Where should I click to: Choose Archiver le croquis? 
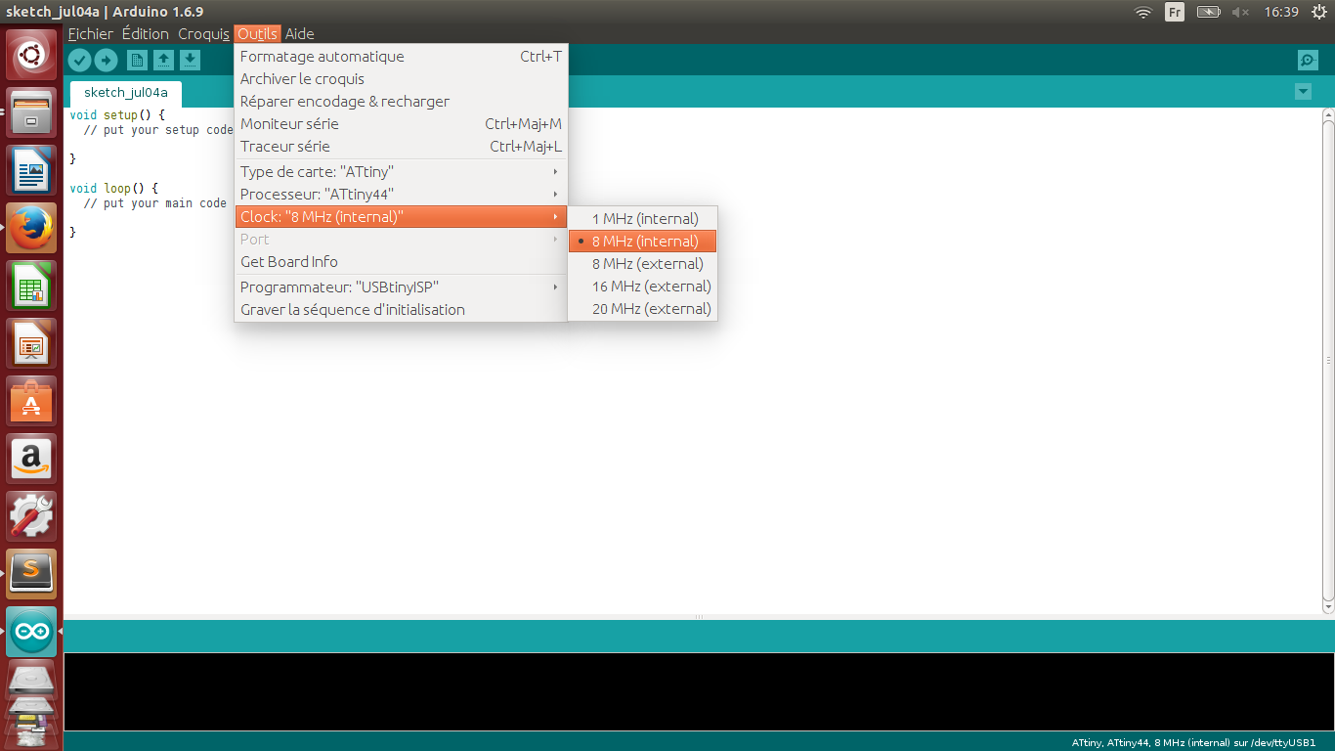(401, 78)
